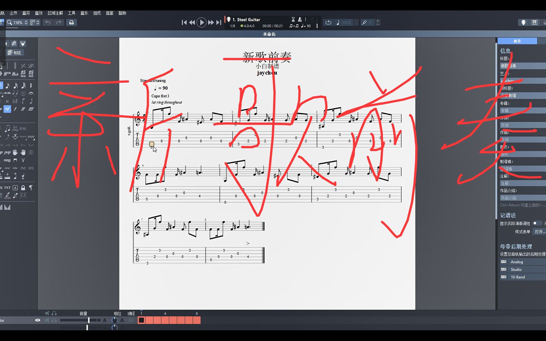Select the mezzo-forte (mf) dynamic
This screenshot has width=546, height=341.
coord(7,109)
